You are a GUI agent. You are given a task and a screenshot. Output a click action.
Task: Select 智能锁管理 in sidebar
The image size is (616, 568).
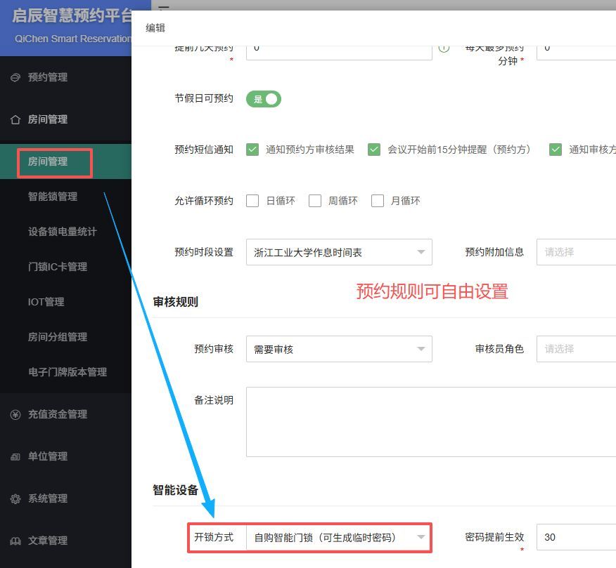click(x=53, y=197)
